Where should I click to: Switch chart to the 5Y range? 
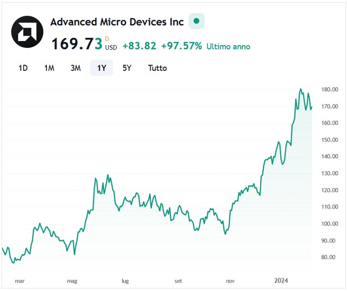127,68
